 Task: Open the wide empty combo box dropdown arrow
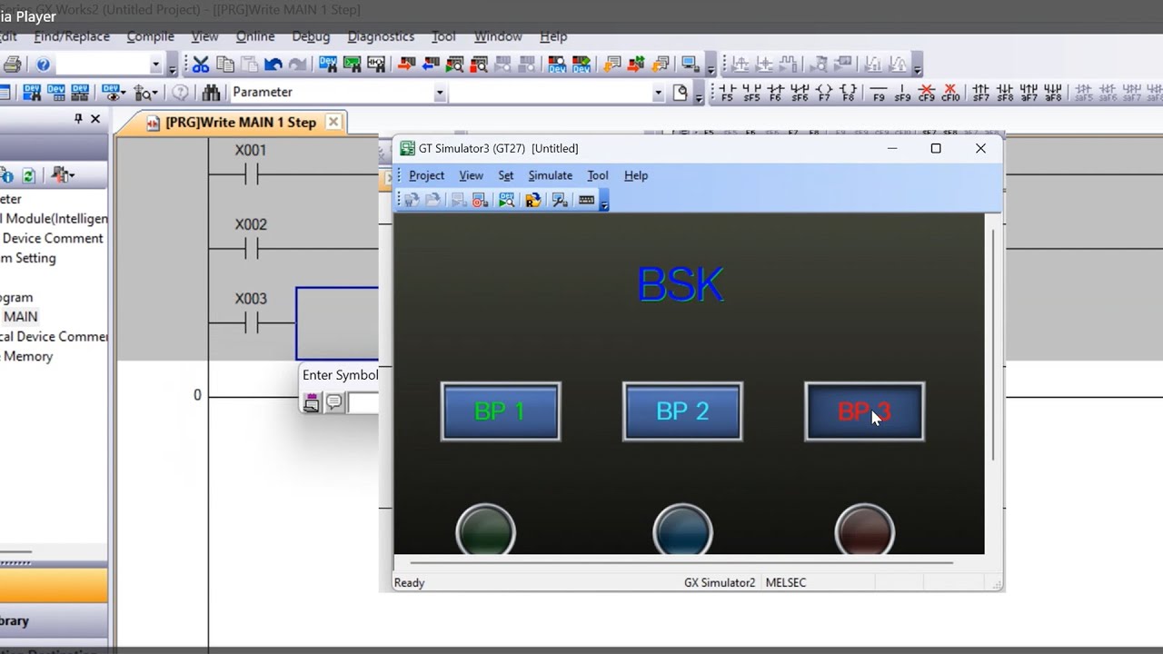[658, 92]
